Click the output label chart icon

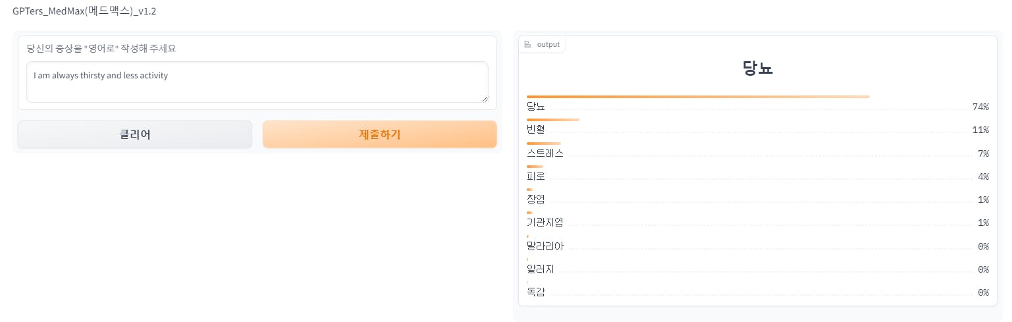click(x=527, y=44)
